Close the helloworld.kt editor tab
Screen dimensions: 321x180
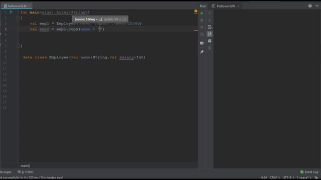click(29, 6)
